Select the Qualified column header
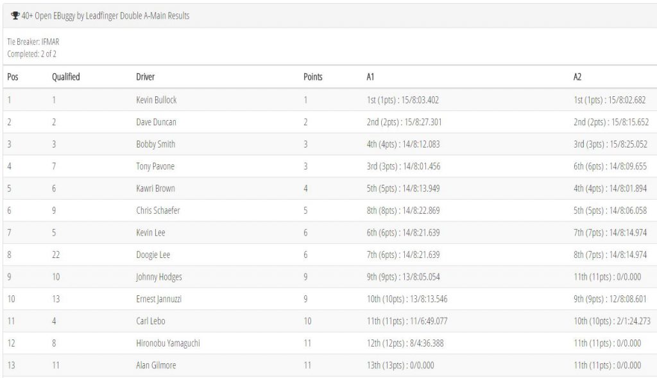 (66, 76)
